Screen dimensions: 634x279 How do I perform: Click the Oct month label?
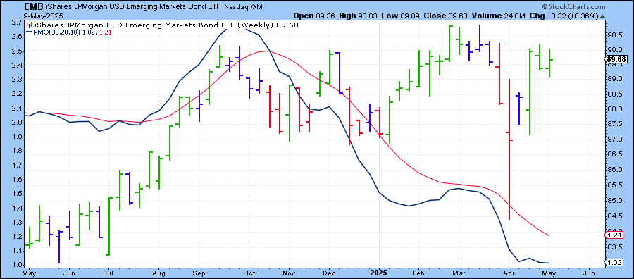pos(249,273)
